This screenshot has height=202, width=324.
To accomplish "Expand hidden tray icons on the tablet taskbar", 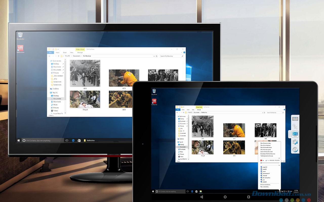I will [278, 192].
